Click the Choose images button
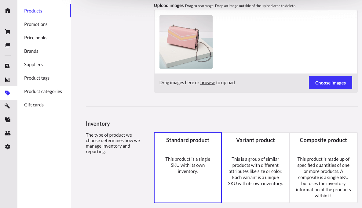This screenshot has width=362, height=208. [330, 83]
